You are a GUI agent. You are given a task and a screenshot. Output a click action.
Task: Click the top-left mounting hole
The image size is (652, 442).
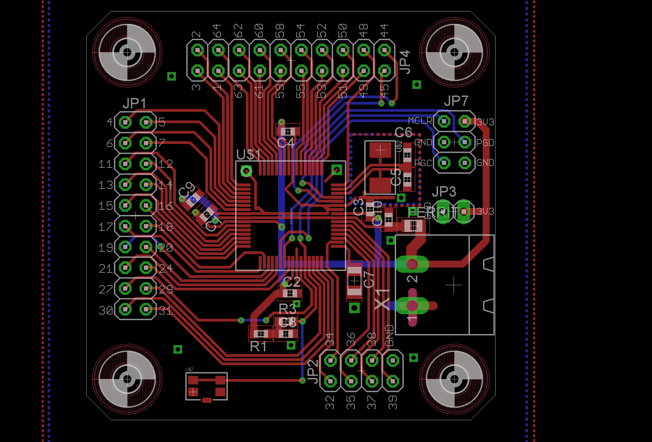click(127, 52)
